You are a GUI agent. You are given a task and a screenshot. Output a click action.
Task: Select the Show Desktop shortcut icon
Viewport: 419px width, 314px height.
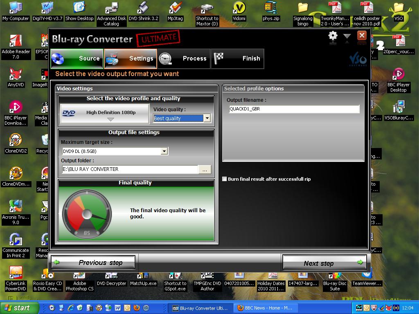pyautogui.click(x=79, y=11)
